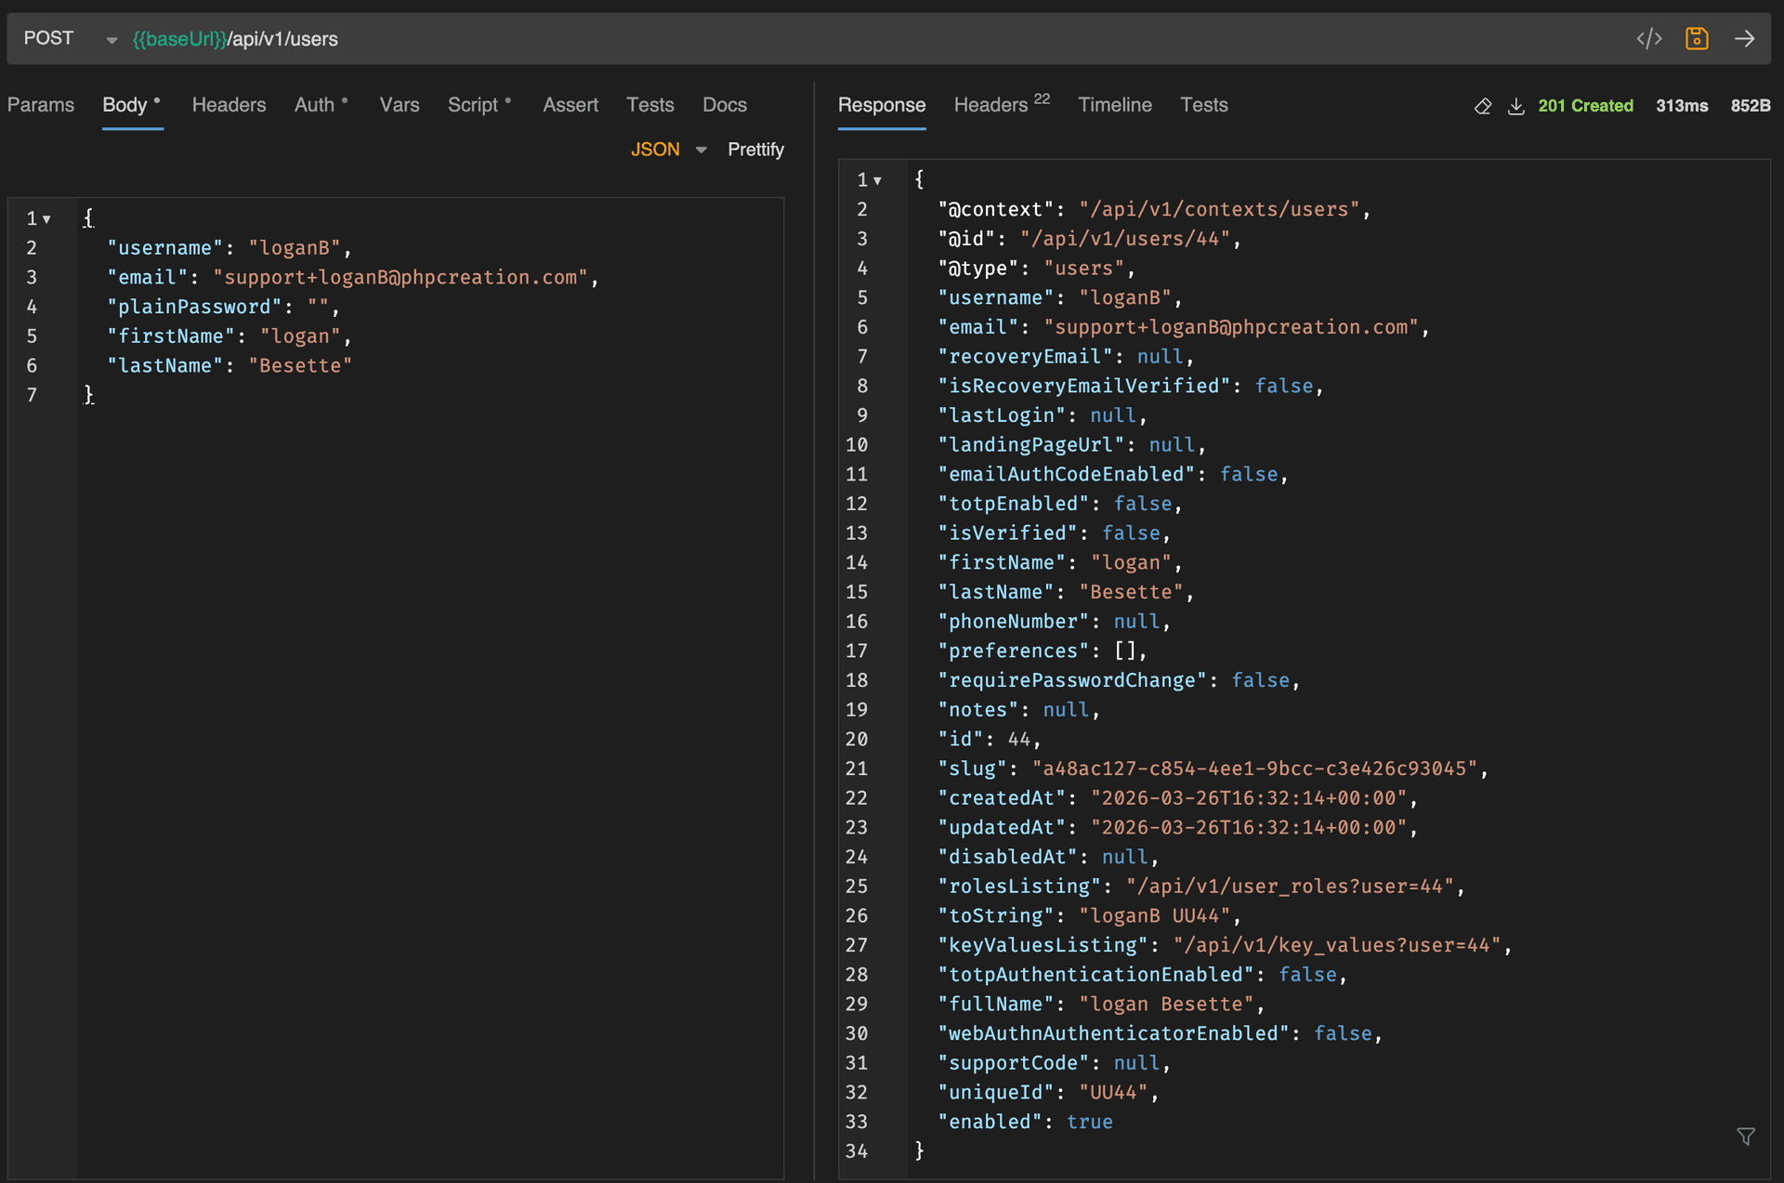Click the slug UUID value in the response
Viewport: 1784px width, 1183px height.
[x=1255, y=769]
